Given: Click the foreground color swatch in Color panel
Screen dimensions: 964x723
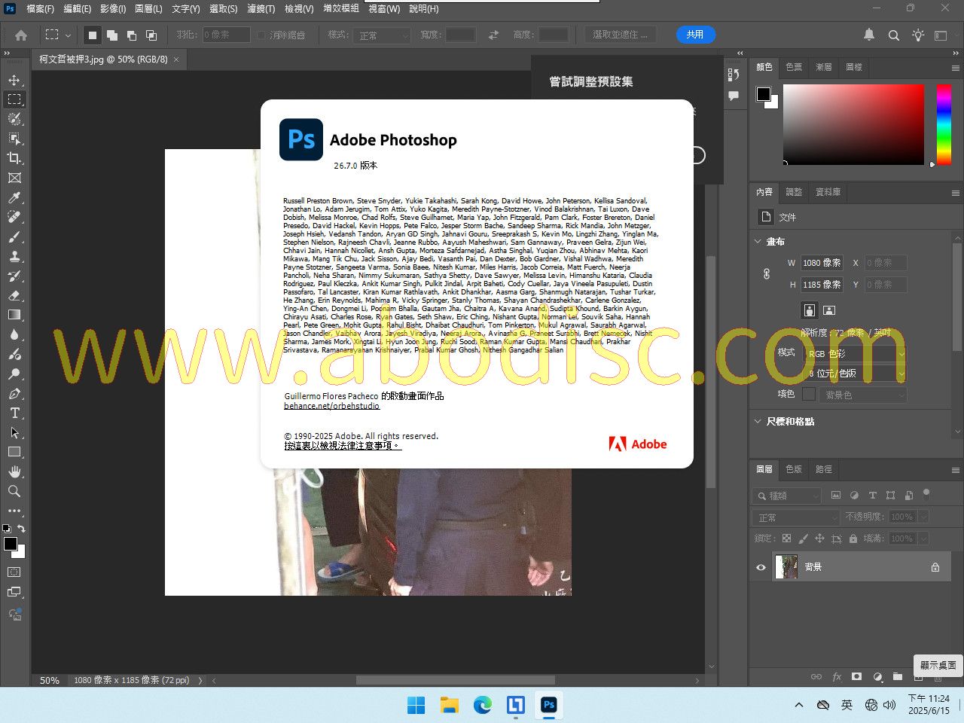Looking at the screenshot, I should click(764, 93).
